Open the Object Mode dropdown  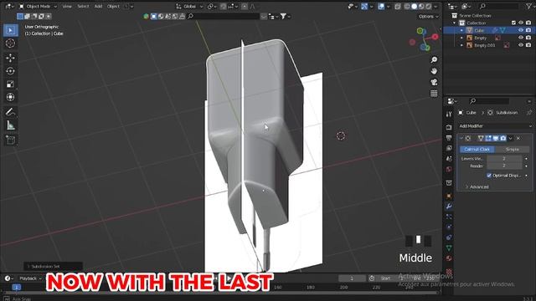(38, 6)
